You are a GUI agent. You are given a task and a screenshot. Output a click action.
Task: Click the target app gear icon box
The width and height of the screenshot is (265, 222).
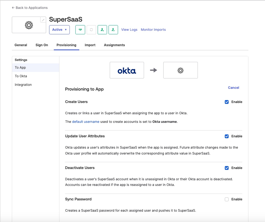pyautogui.click(x=180, y=70)
